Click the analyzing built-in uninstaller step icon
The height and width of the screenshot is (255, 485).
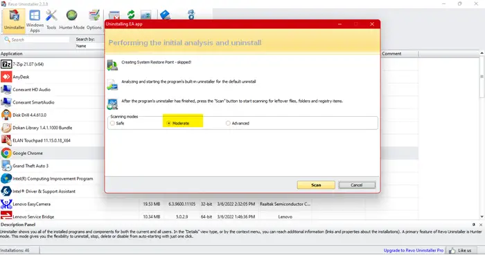point(112,85)
